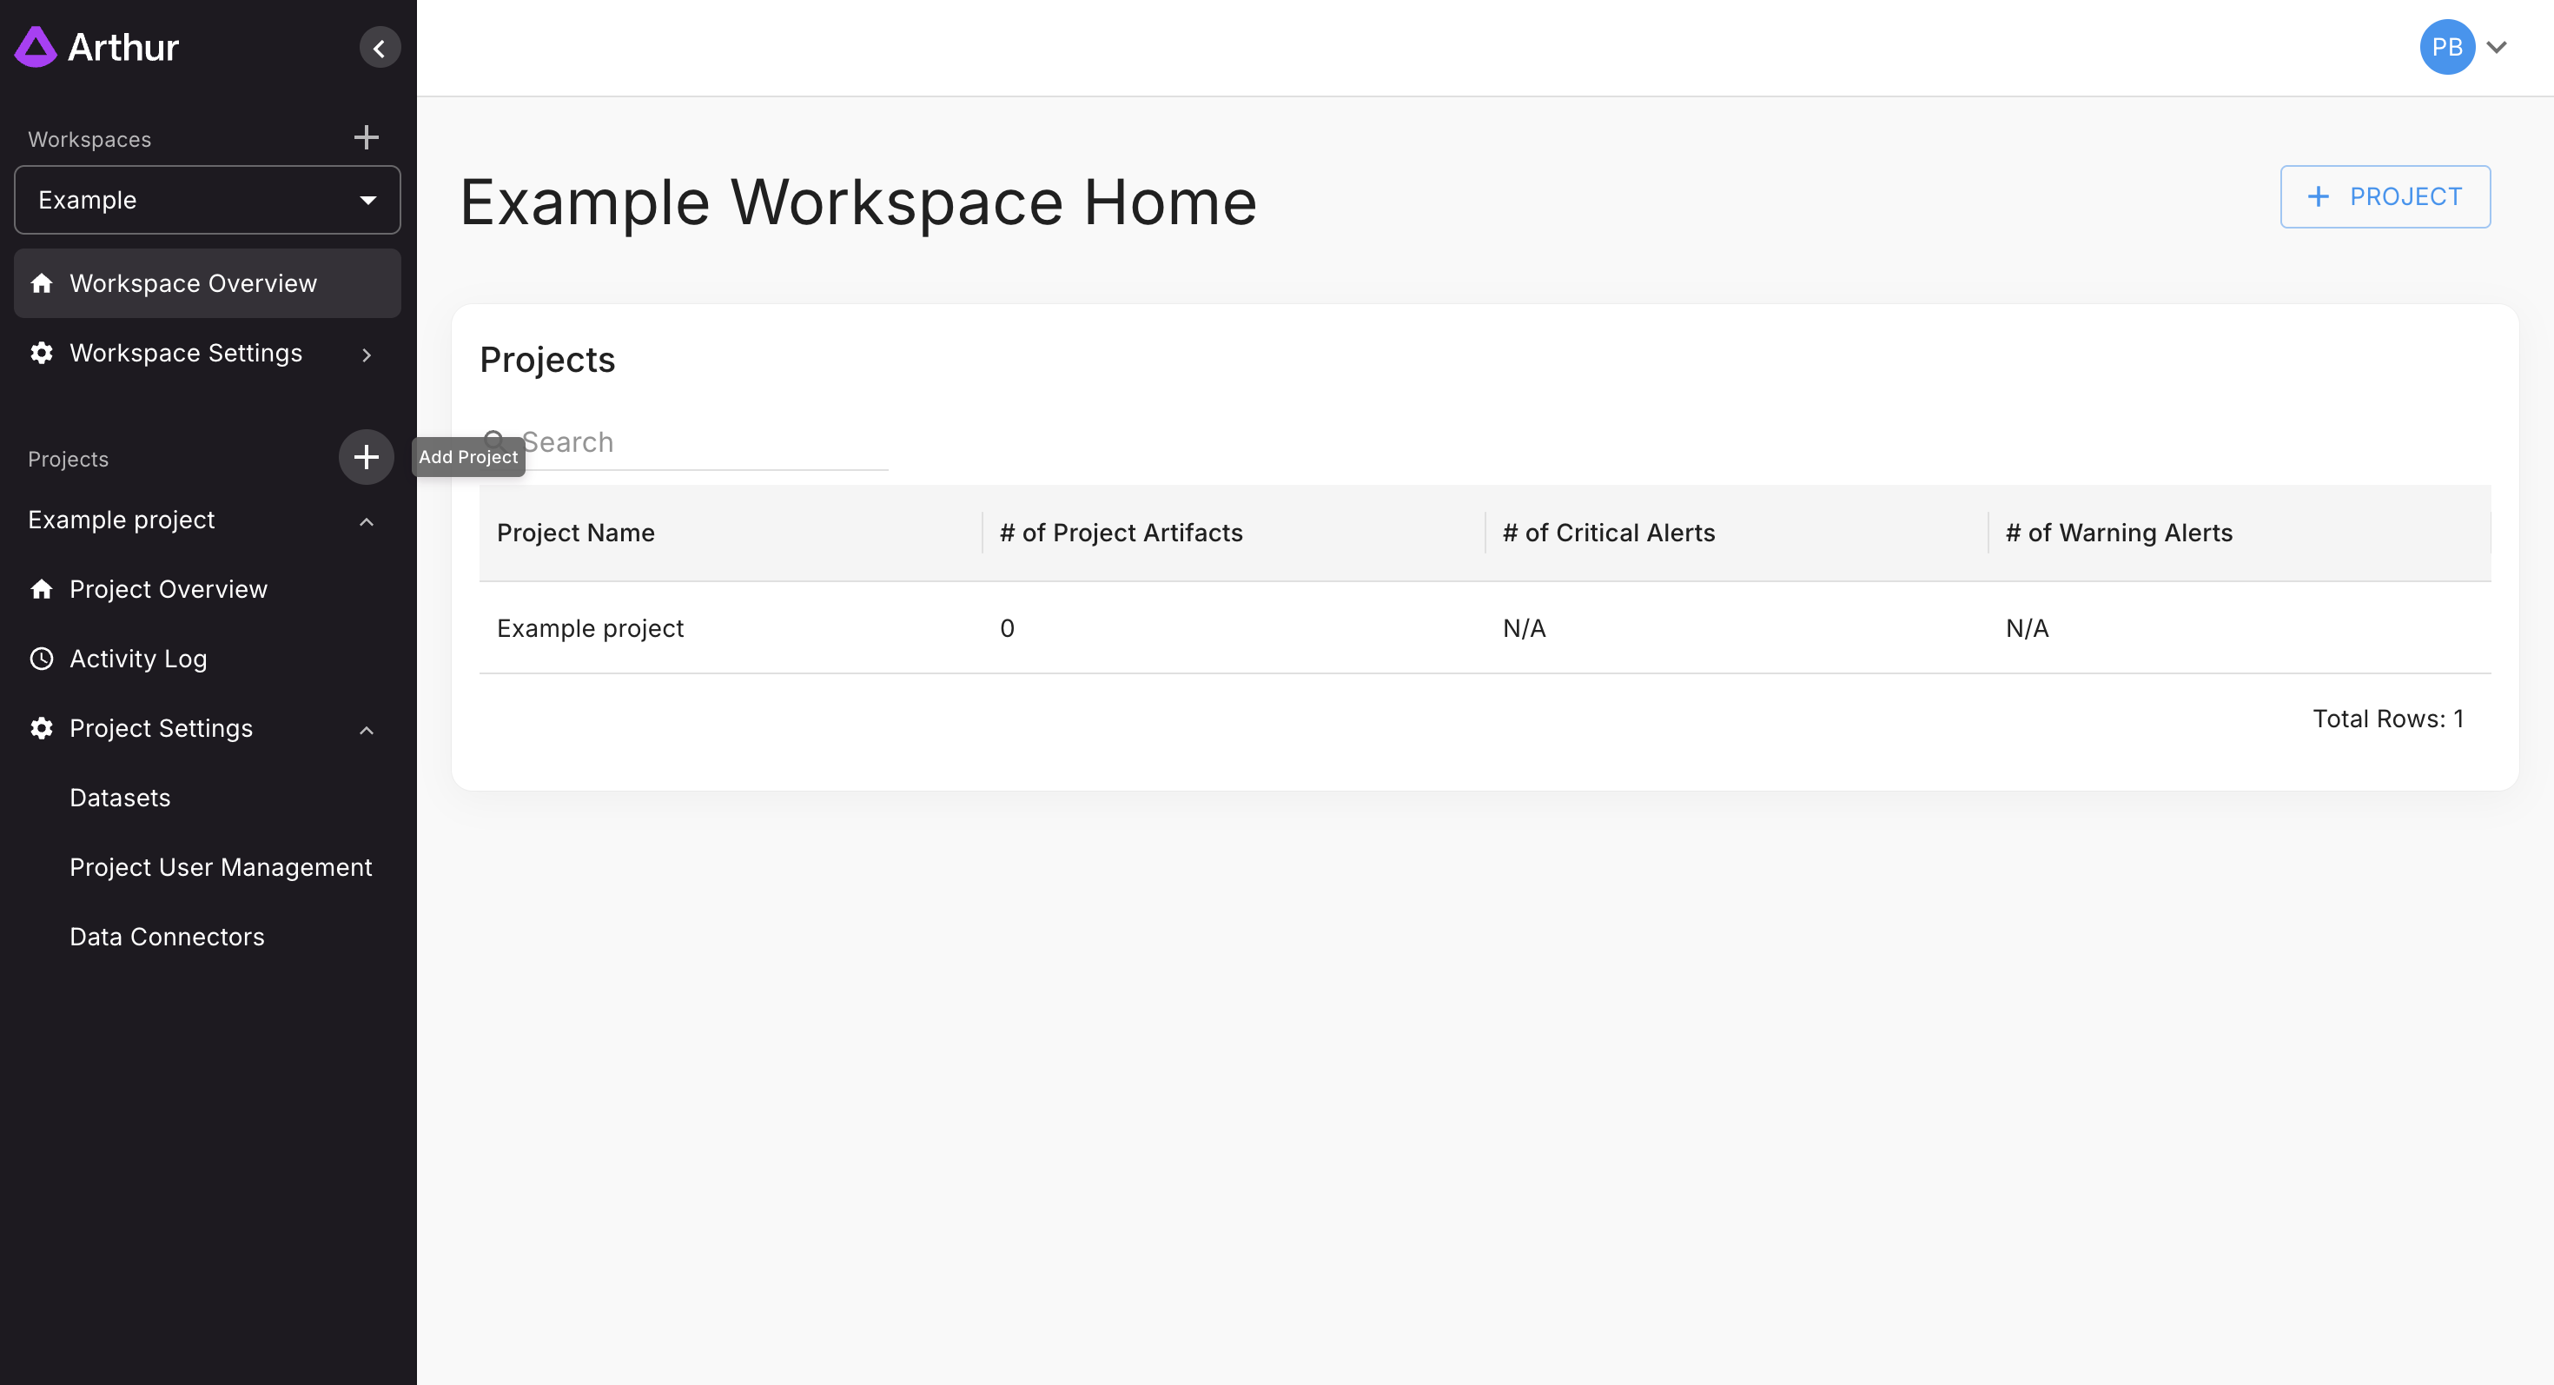Collapse the sidebar with the arrow button

coord(379,48)
